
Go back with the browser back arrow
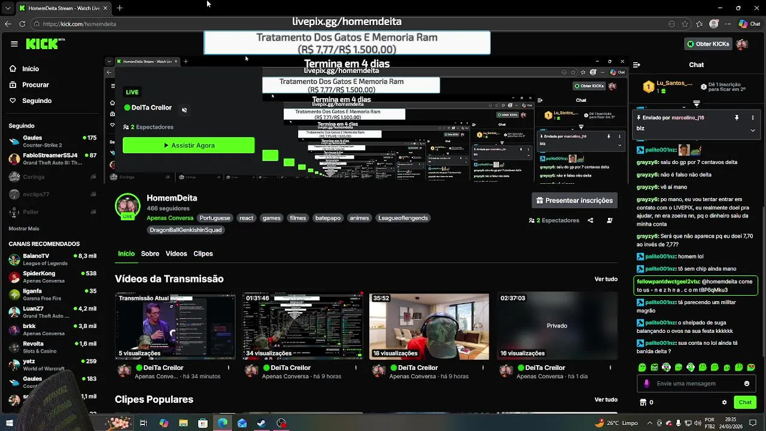point(8,24)
